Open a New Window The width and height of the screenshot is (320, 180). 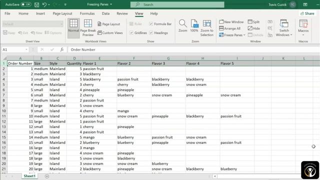pos(231,21)
